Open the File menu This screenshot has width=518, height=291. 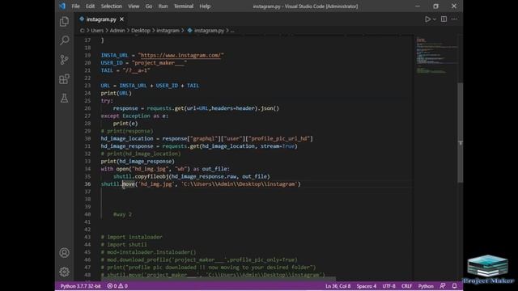(75, 6)
